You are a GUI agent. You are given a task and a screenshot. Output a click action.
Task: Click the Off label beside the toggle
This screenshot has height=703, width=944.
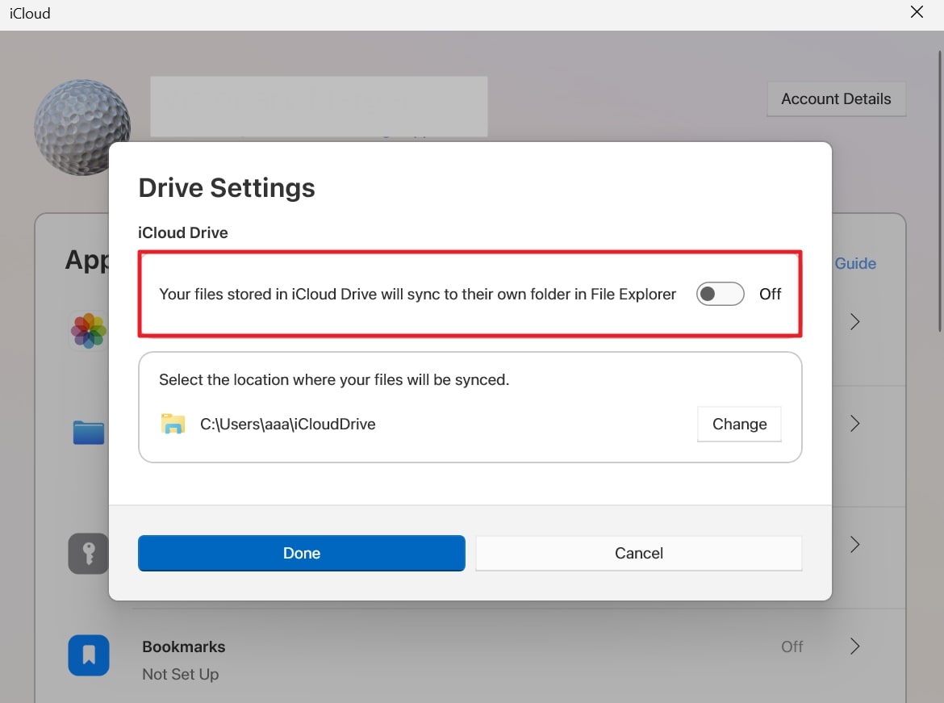coord(771,295)
